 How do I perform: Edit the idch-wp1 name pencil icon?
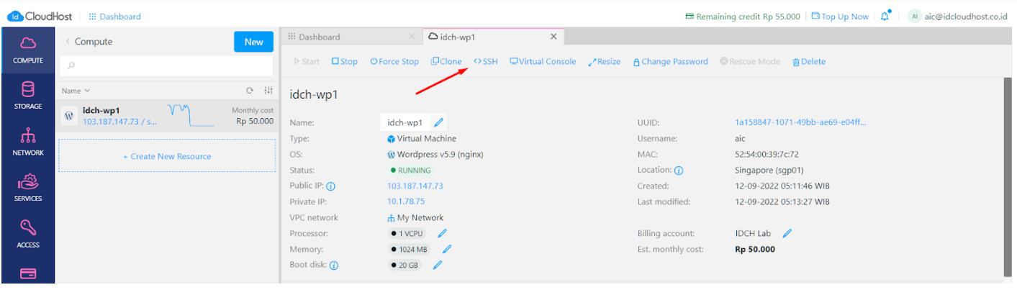[x=438, y=122]
